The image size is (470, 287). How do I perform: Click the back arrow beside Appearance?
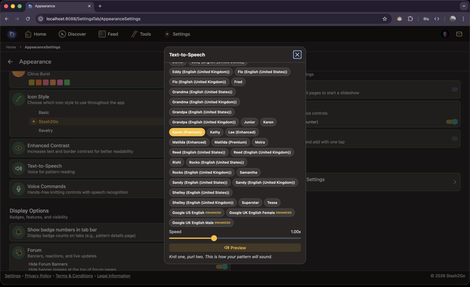(10, 62)
